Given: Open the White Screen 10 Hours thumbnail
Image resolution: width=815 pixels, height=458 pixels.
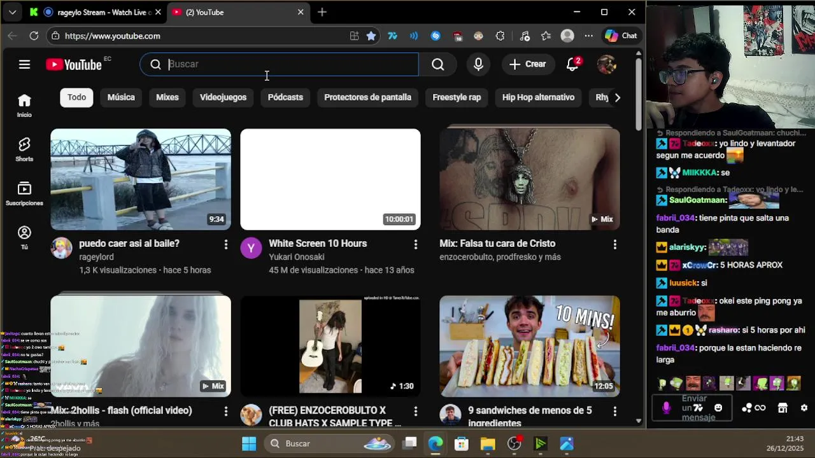Looking at the screenshot, I should (330, 179).
